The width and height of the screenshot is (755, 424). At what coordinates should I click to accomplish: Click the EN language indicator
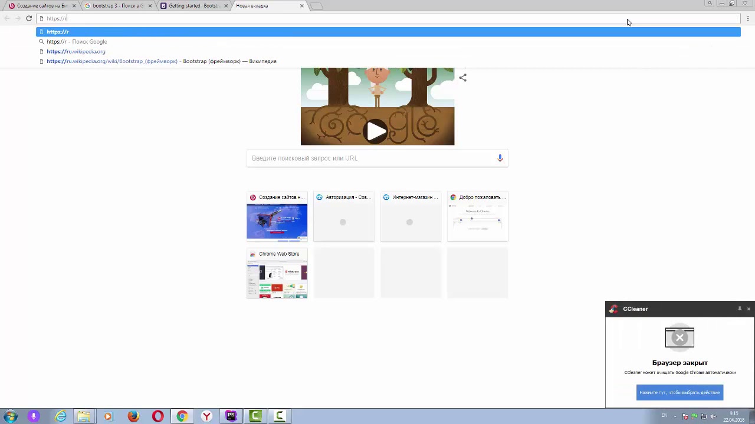tap(664, 416)
